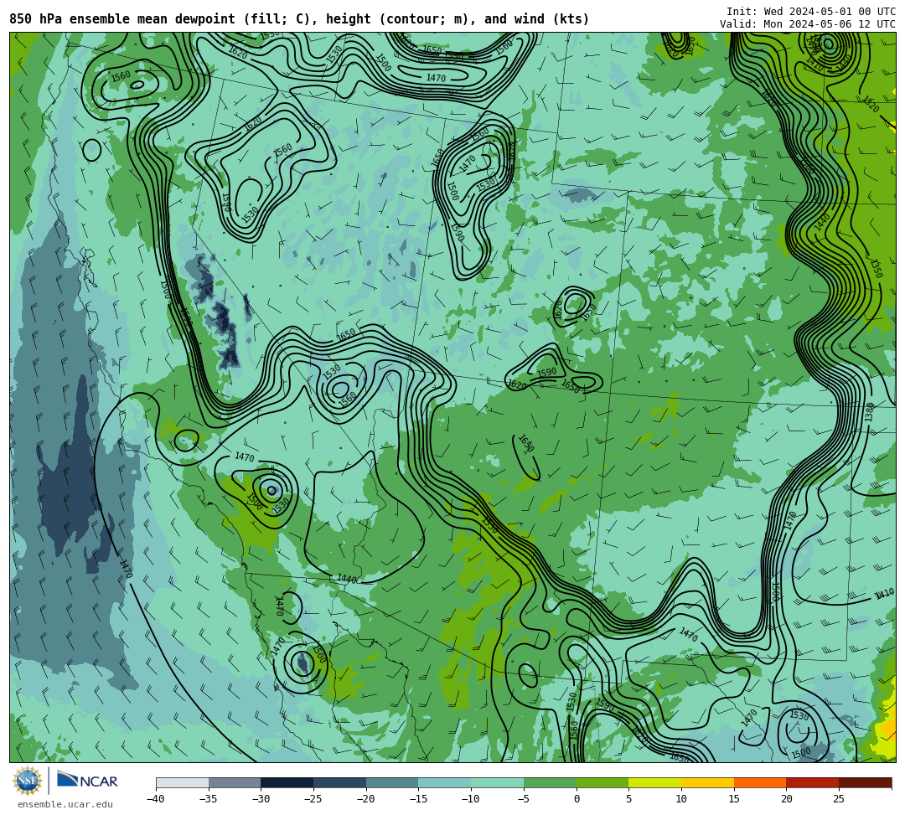The width and height of the screenshot is (905, 815).
Task: Pick the dark blue -25 to -20 colorbar segment
Action: 340,782
